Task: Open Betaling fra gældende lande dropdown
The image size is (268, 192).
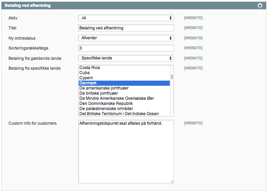Action: coord(126,58)
